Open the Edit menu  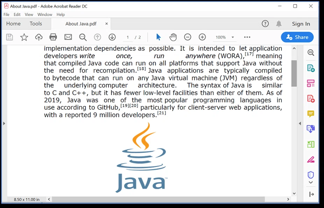[x=17, y=15]
